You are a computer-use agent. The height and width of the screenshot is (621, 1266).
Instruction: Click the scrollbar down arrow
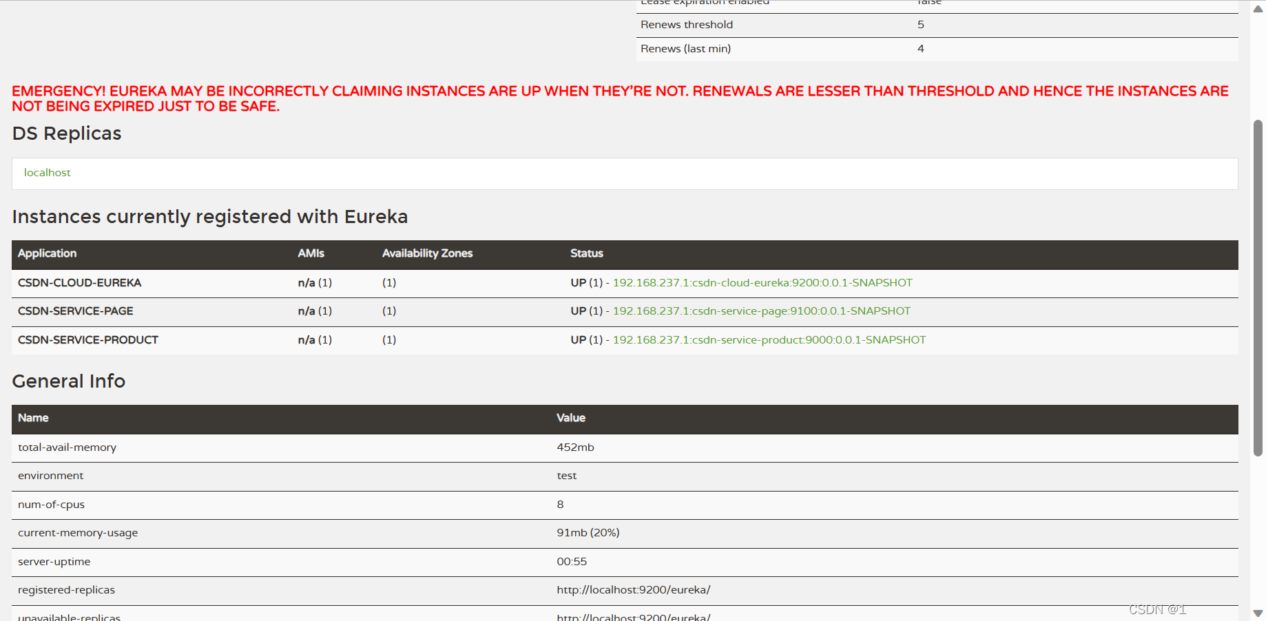click(1256, 612)
